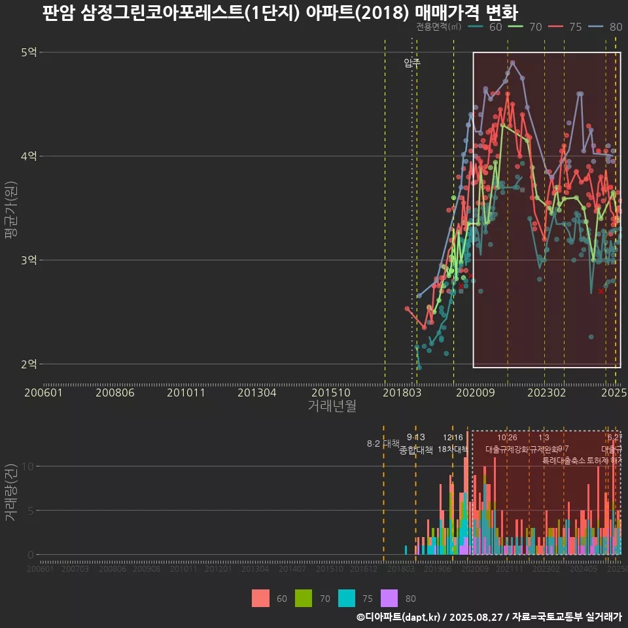Click the '입주' move-in marker label
This screenshot has width=628, height=628.
point(411,63)
